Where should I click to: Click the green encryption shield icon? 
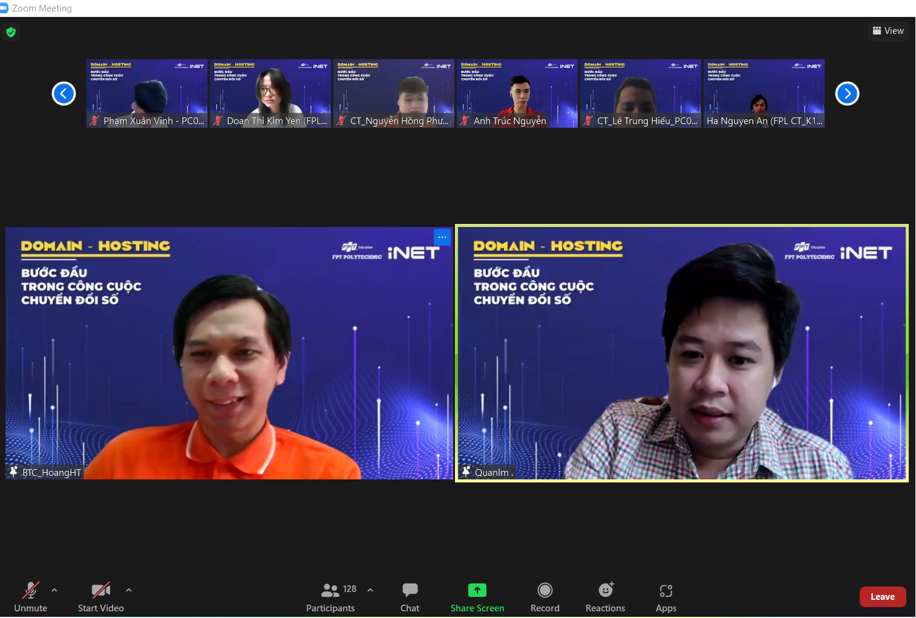tap(11, 32)
